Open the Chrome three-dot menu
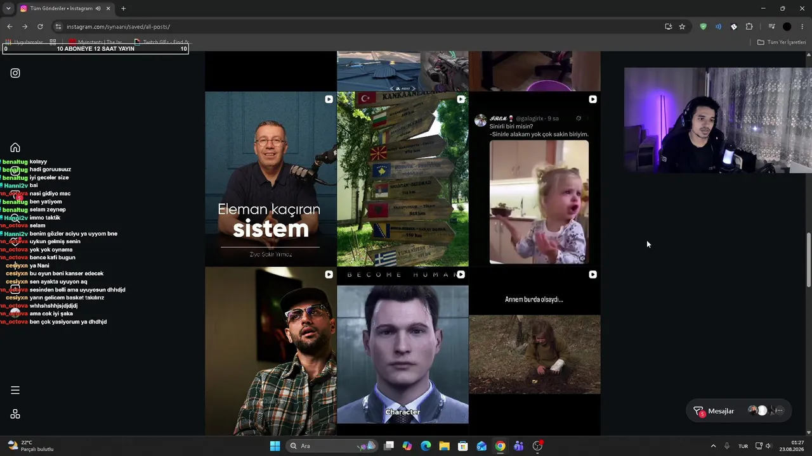Viewport: 812px width, 456px height. [802, 27]
